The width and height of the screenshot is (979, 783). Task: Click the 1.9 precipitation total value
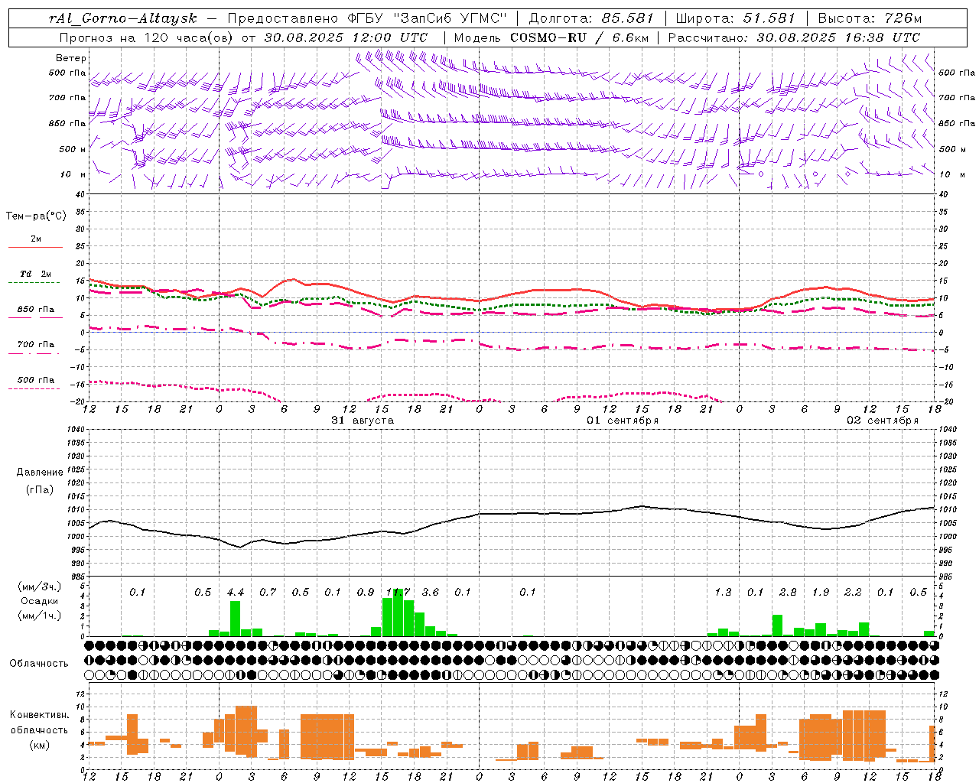(821, 593)
